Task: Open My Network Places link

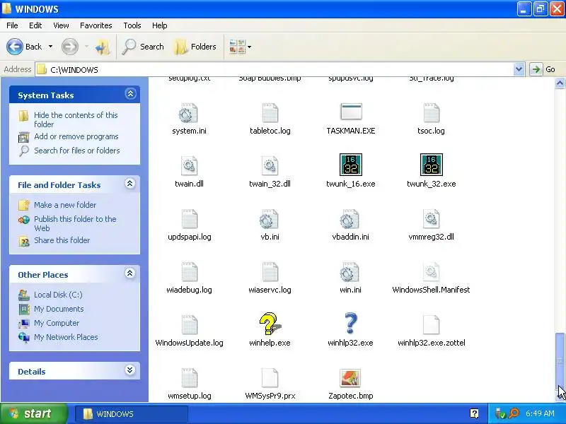Action: (66, 337)
